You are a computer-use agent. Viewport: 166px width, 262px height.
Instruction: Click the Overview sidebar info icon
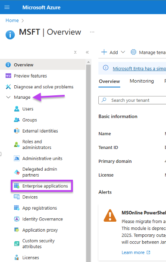(x=8, y=65)
